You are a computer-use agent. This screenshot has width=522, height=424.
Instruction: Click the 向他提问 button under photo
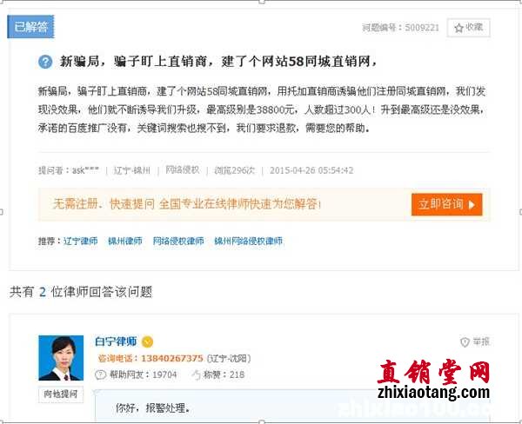tap(61, 394)
